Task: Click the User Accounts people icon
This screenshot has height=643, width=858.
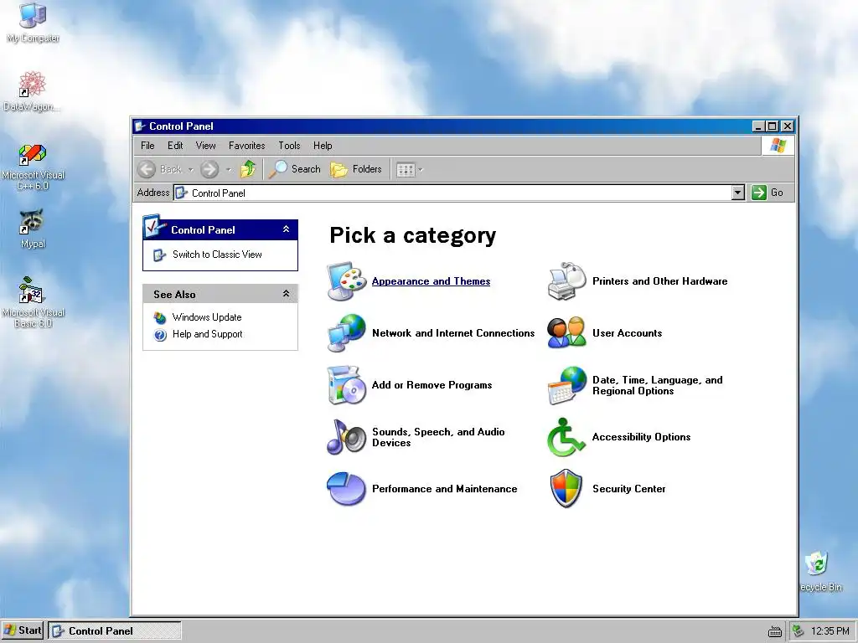Action: [x=566, y=333]
